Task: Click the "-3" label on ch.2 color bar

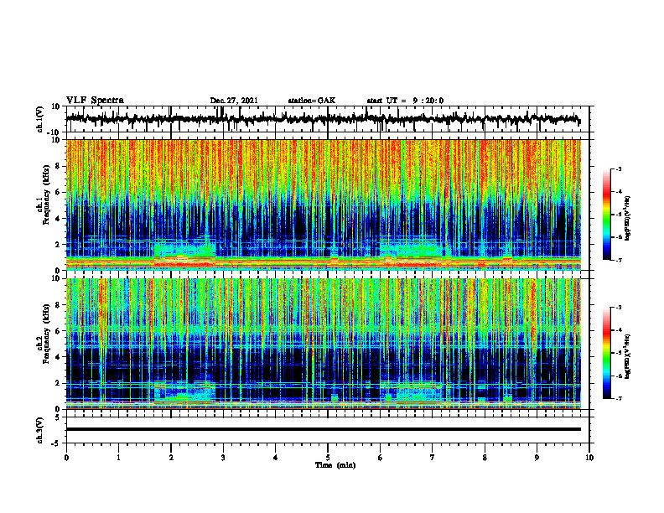Action: (619, 308)
